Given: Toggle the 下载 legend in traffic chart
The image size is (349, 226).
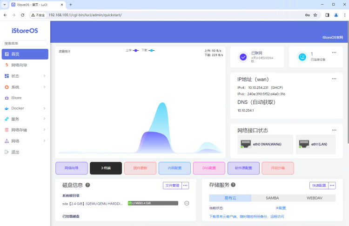Looking at the screenshot, I should (148, 51).
